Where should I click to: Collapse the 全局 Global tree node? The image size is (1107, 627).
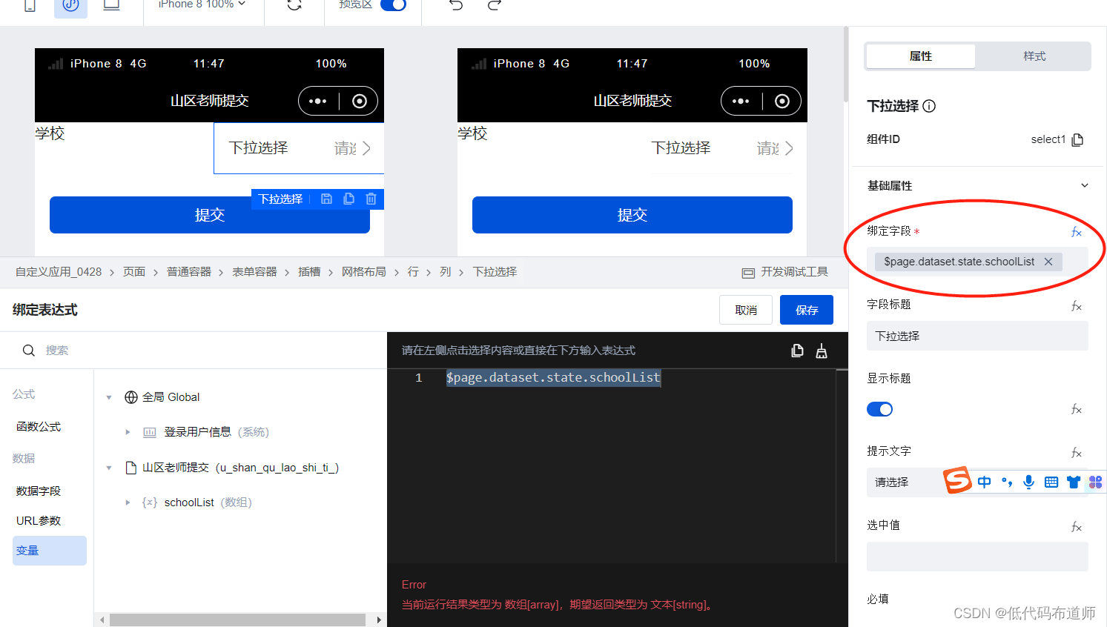click(109, 397)
